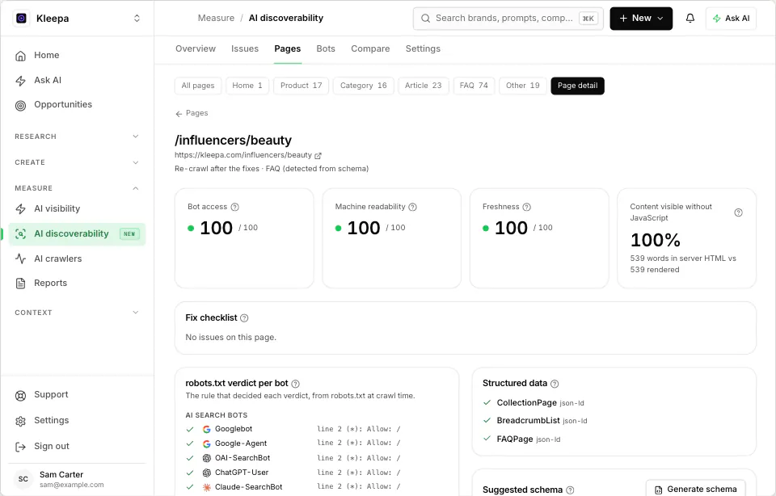The height and width of the screenshot is (496, 776).
Task: Click the search magnifier icon
Action: click(x=425, y=19)
